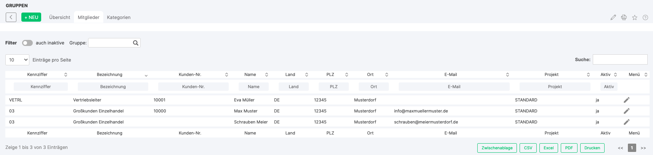Click the green + NEU button

31,17
